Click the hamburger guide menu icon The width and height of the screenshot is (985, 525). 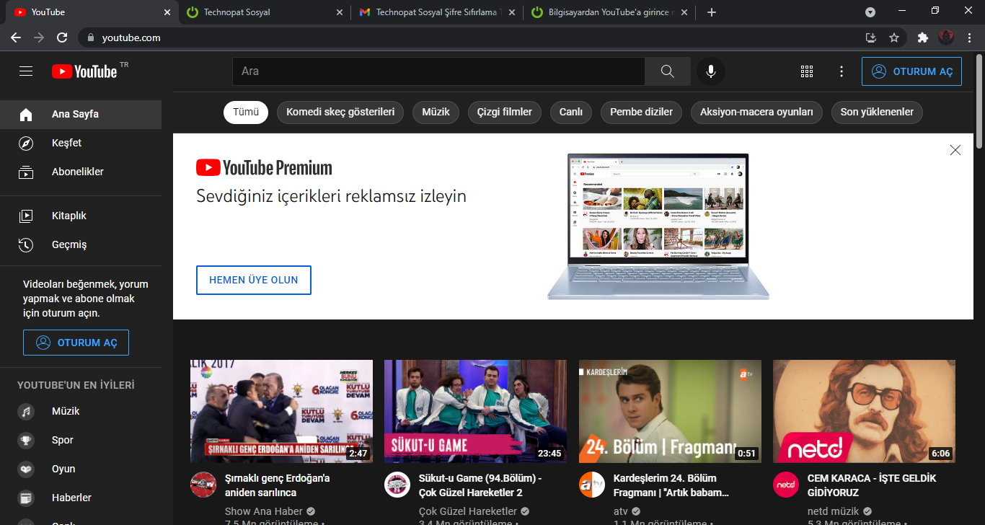26,71
